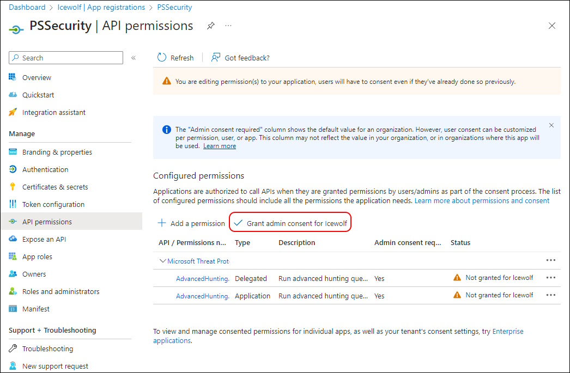The image size is (570, 373).
Task: Go to Branding & properties
Action: [57, 152]
